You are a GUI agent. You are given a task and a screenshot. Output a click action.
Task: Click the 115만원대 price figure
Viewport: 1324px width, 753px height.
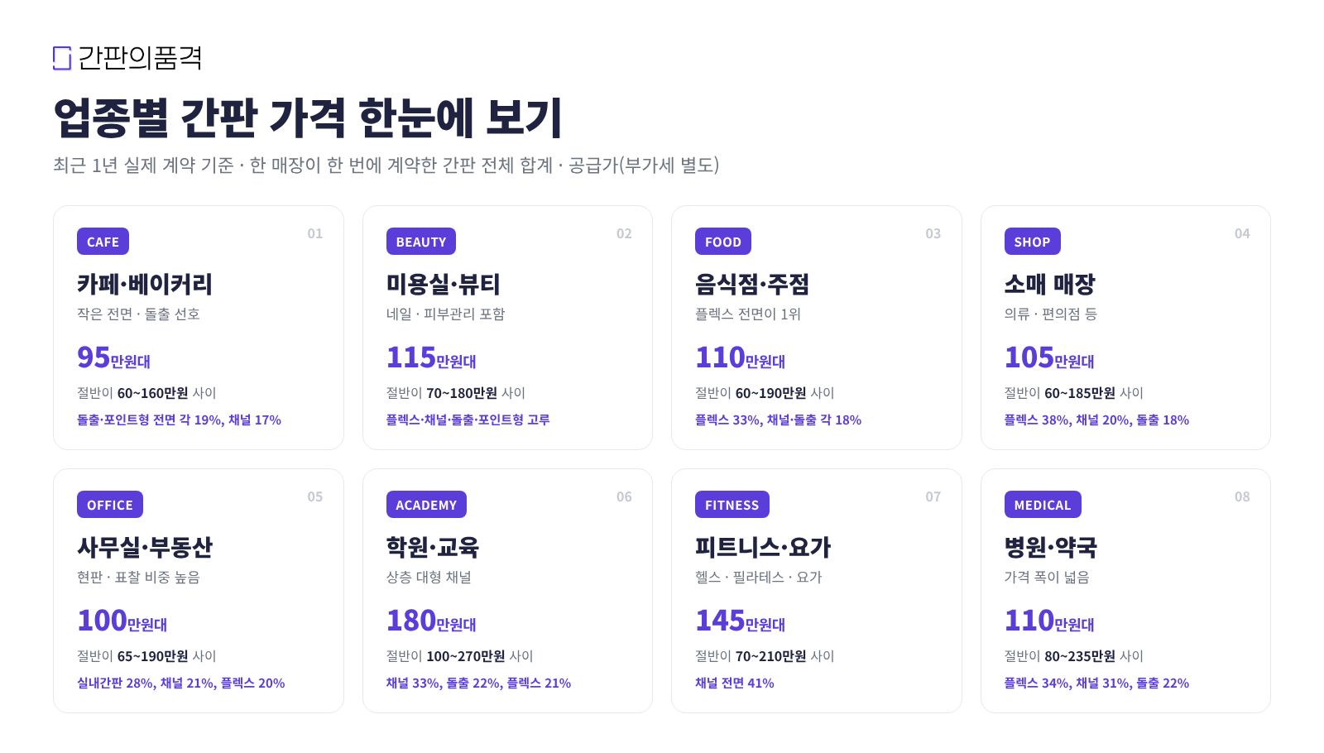pyautogui.click(x=431, y=357)
